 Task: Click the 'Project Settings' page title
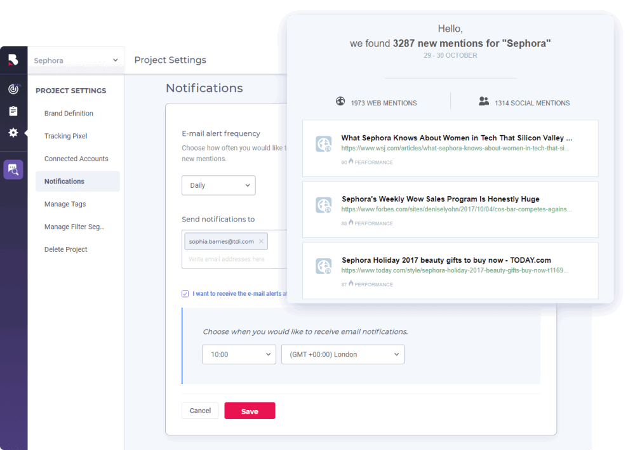pos(170,60)
